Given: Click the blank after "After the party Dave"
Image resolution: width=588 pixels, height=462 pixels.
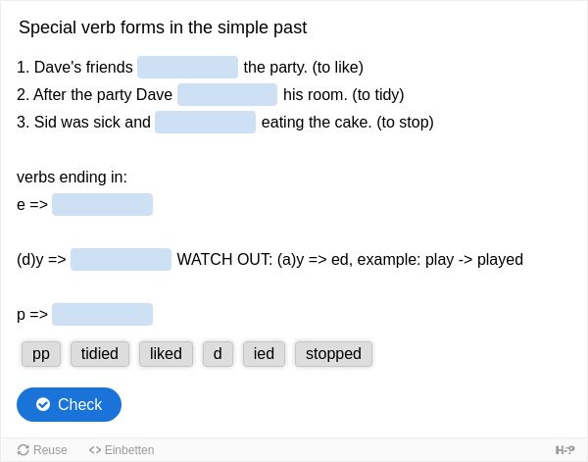Looking at the screenshot, I should pyautogui.click(x=227, y=94).
